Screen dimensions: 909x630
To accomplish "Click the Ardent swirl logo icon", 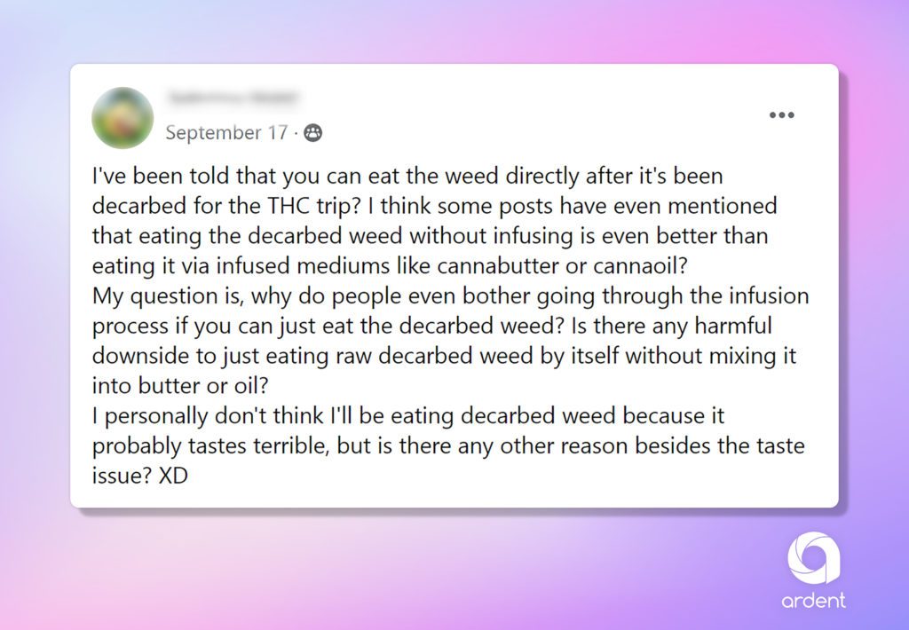I will [813, 557].
